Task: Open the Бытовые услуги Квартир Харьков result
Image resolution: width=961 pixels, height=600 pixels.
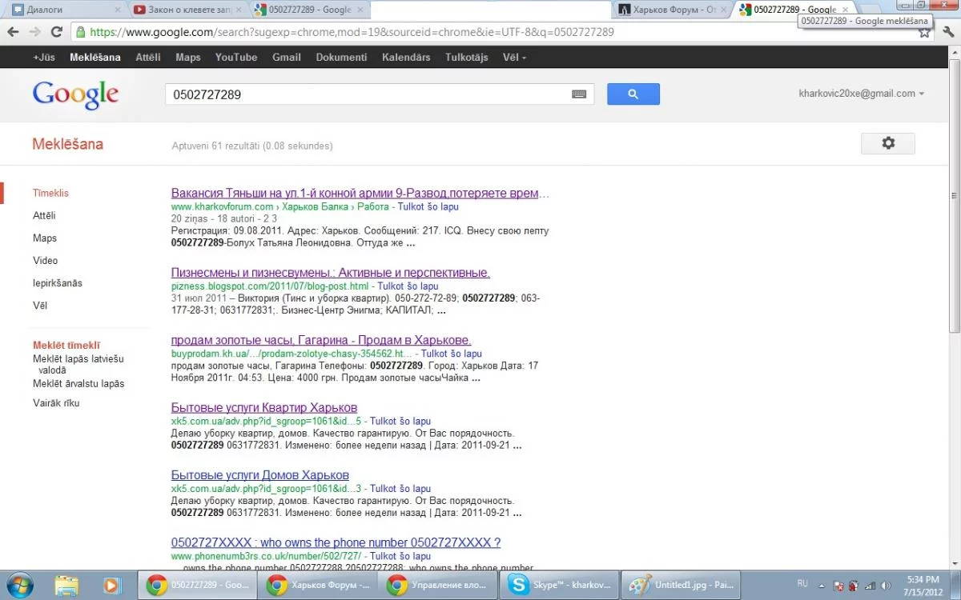Action: tap(264, 408)
